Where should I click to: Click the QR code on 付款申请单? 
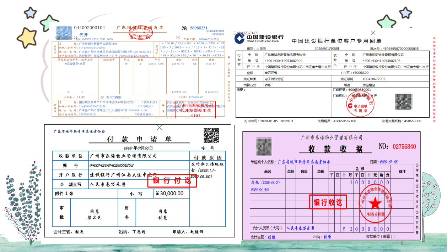click(211, 135)
